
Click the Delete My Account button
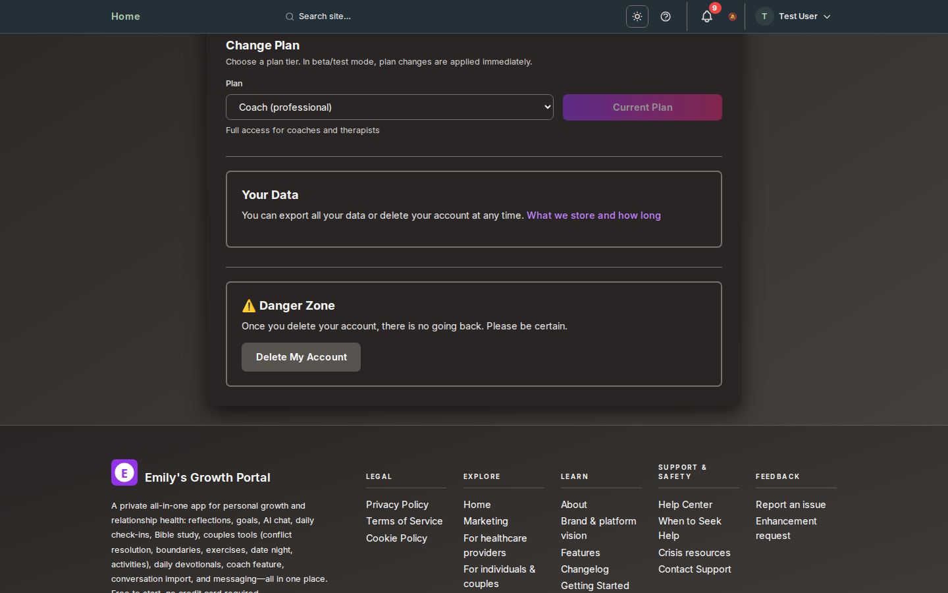(301, 356)
